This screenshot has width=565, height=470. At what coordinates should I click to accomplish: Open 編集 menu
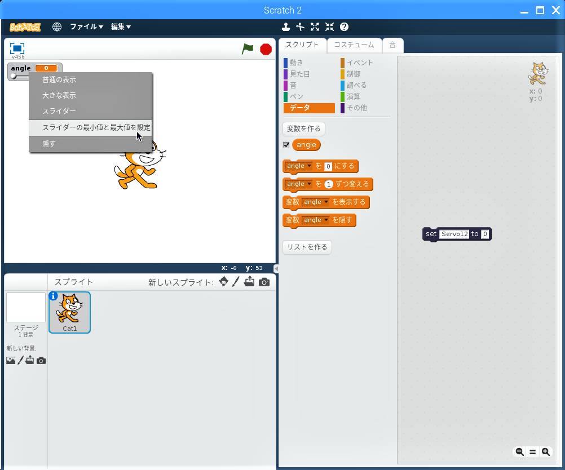coord(121,26)
